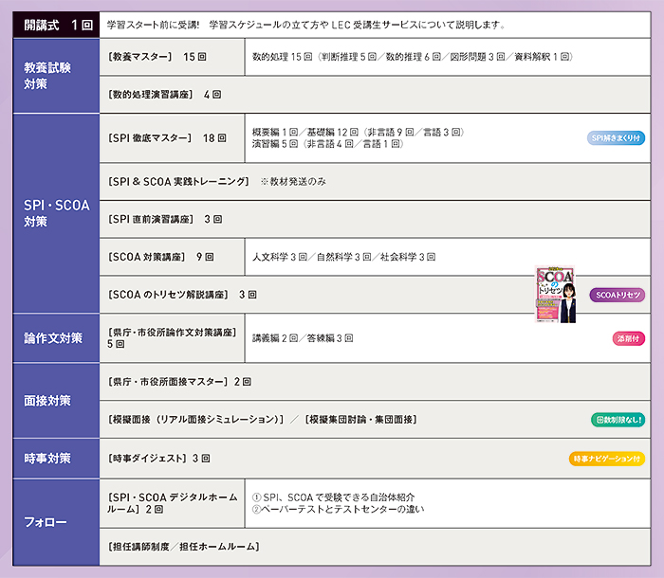Select the 開講式 1回 header
Viewport: 664px width, 578px height.
pos(53,24)
